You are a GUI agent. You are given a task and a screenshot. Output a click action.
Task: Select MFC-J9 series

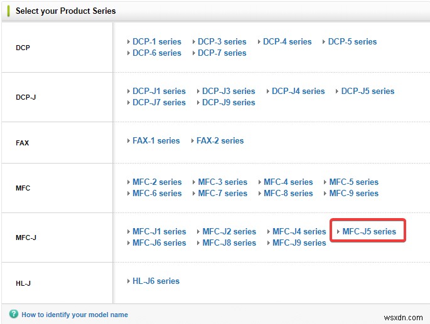pos(299,243)
